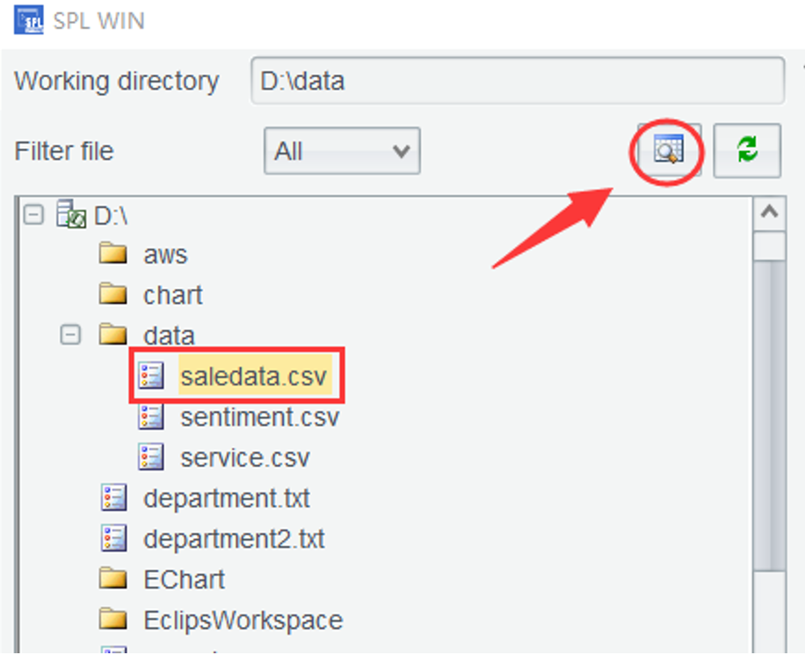
Task: Click the SPL WIN application icon
Action: 28,19
